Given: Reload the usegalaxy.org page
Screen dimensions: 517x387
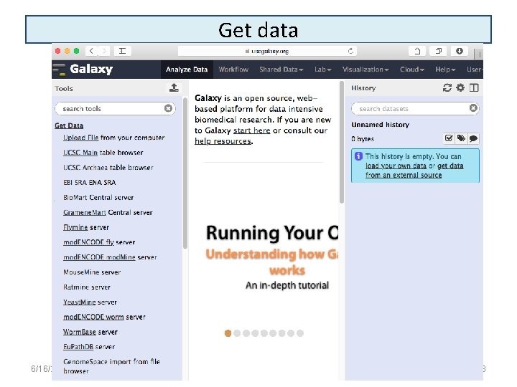Looking at the screenshot, I should pyautogui.click(x=350, y=51).
